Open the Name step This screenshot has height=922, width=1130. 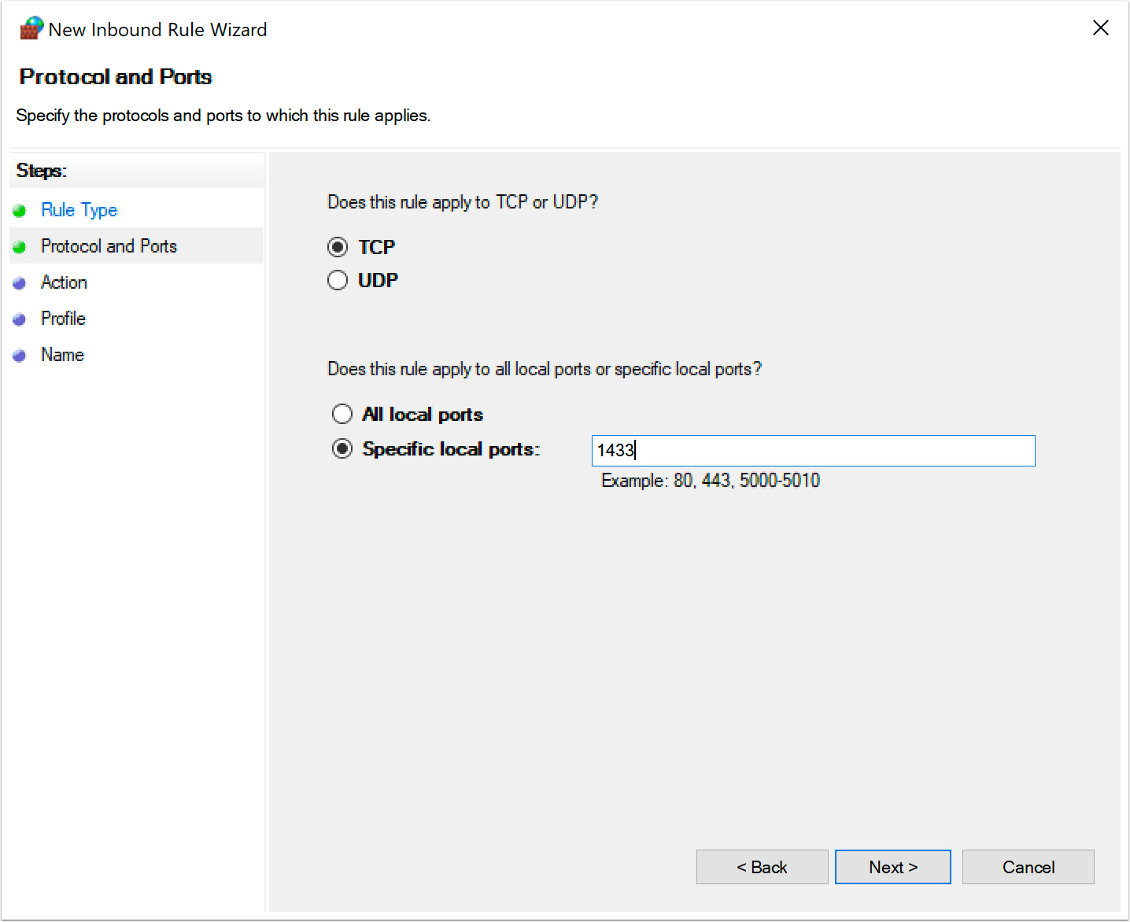(61, 354)
